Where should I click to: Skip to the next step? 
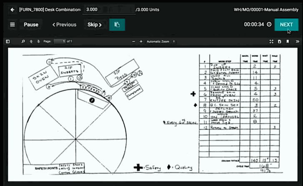pos(95,24)
